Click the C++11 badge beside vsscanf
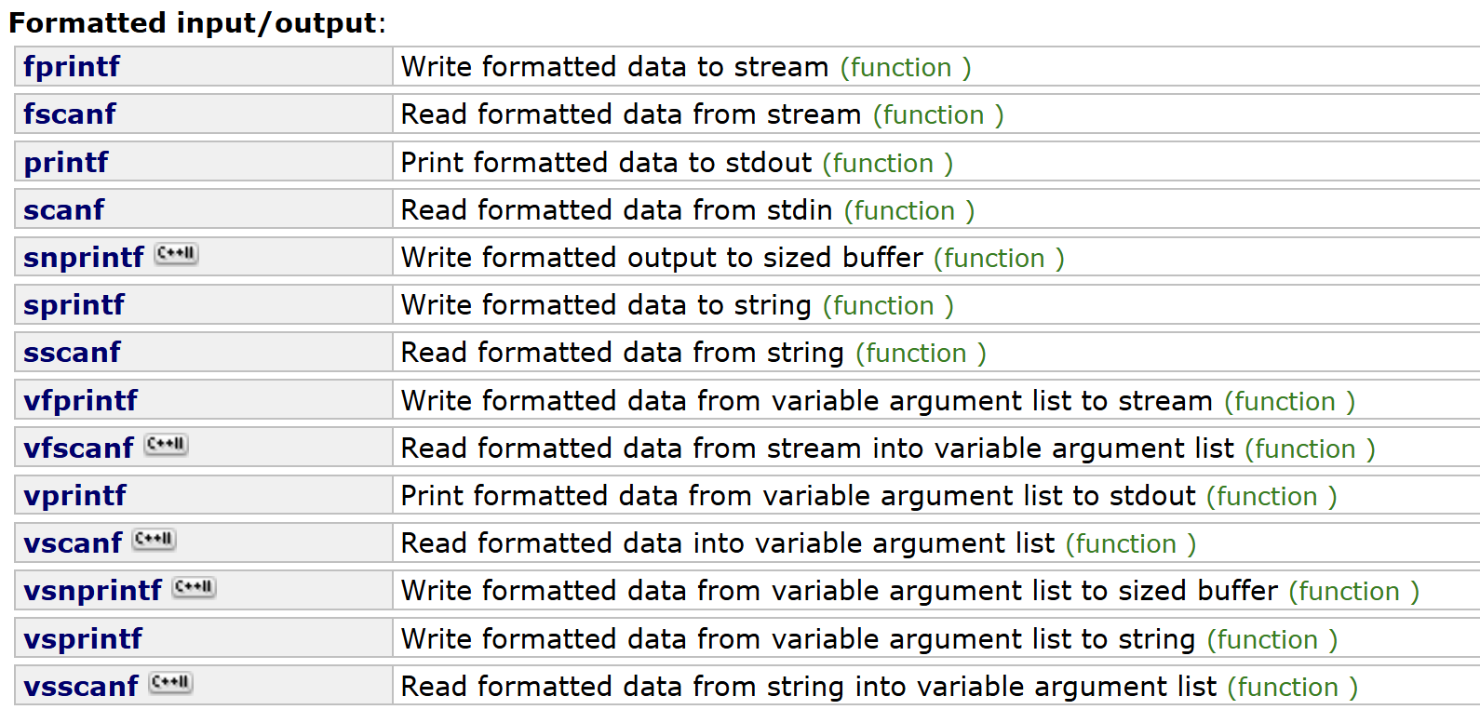The image size is (1480, 723). [x=171, y=683]
